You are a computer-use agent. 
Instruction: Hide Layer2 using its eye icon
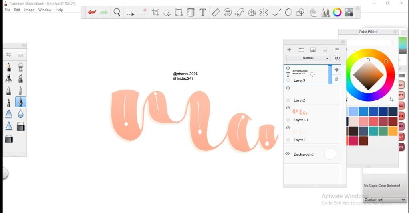(288, 88)
